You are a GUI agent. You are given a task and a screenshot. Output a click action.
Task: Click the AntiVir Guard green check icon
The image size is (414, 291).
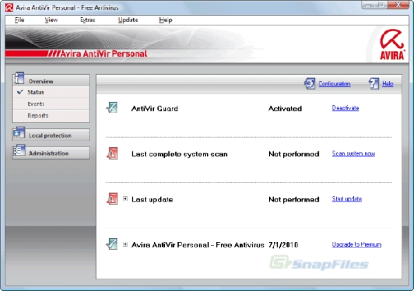112,107
